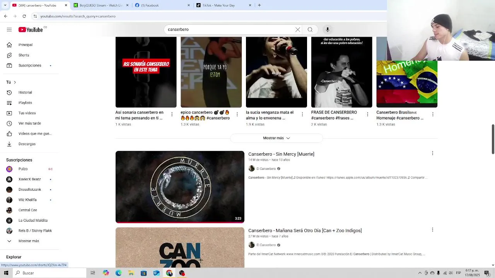Click La Ciudad Maldita channel avatar

tap(9, 220)
